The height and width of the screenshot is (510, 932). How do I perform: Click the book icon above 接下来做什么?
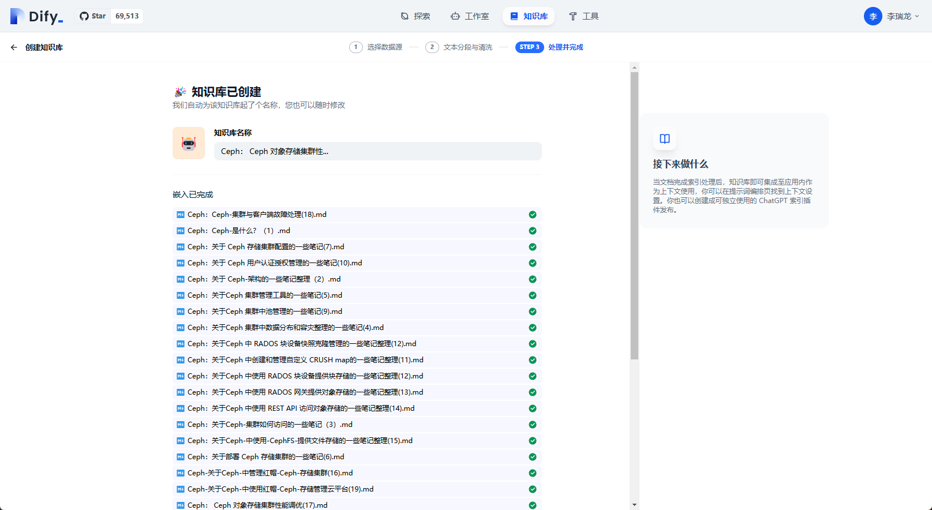pyautogui.click(x=665, y=138)
